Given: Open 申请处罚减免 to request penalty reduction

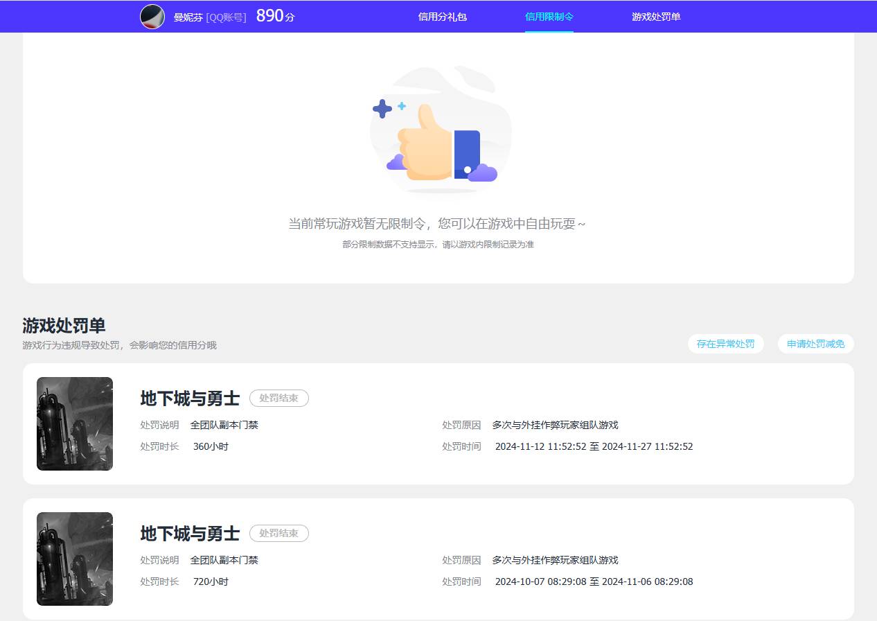Looking at the screenshot, I should pyautogui.click(x=815, y=344).
